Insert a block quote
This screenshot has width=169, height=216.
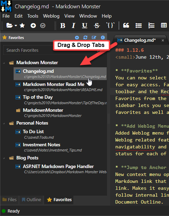126,26
